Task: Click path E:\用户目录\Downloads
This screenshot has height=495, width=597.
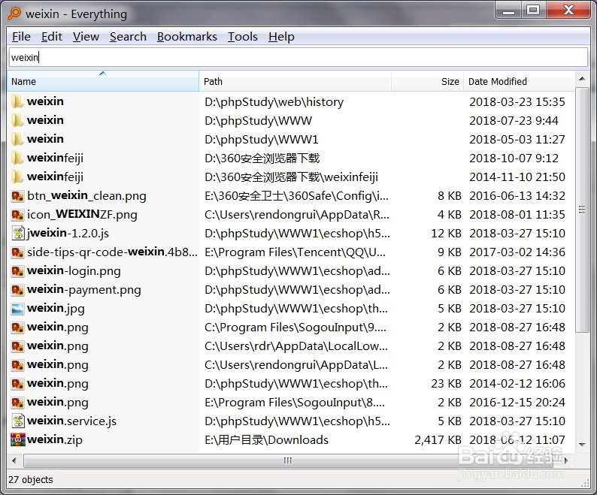Action: pyautogui.click(x=266, y=439)
